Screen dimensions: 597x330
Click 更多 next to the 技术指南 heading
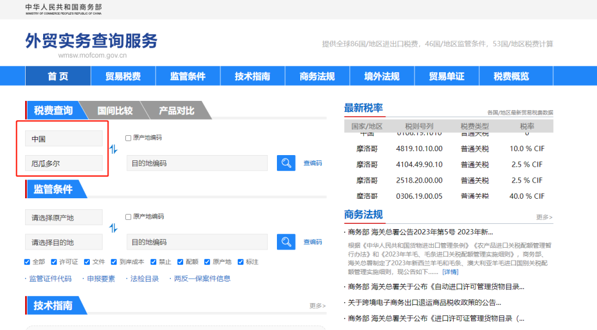[317, 306]
